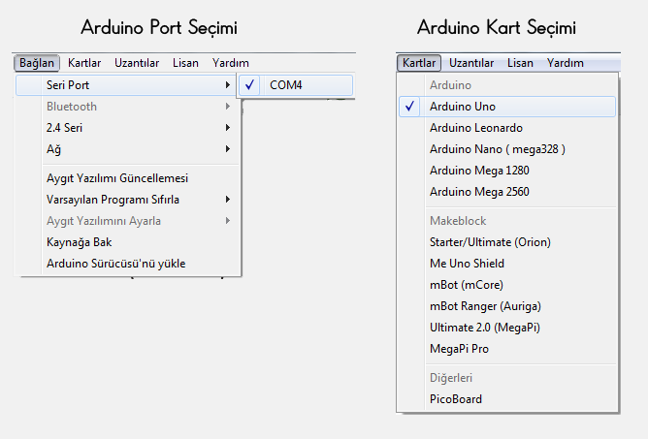The height and width of the screenshot is (439, 648).
Task: Expand the 2.4 Seri submenu arrow
Action: click(x=228, y=128)
